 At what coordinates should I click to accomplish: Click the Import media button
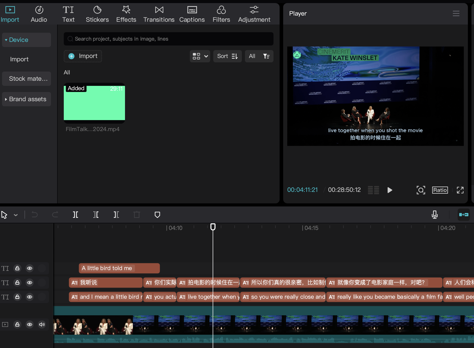pyautogui.click(x=83, y=56)
